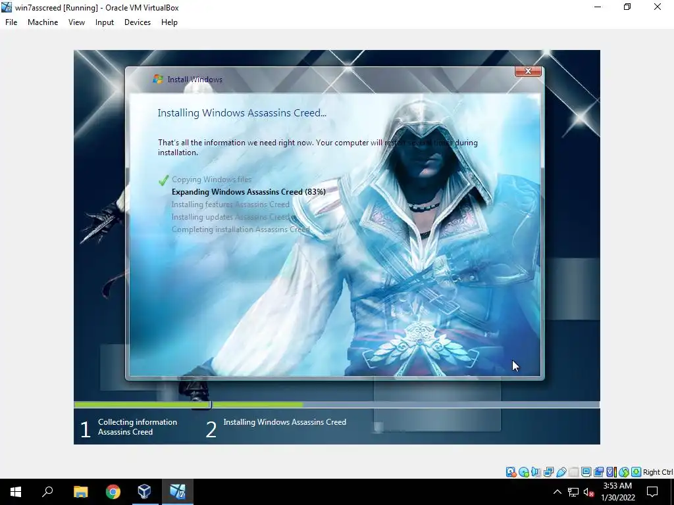Open taskbar Search

[x=47, y=492]
